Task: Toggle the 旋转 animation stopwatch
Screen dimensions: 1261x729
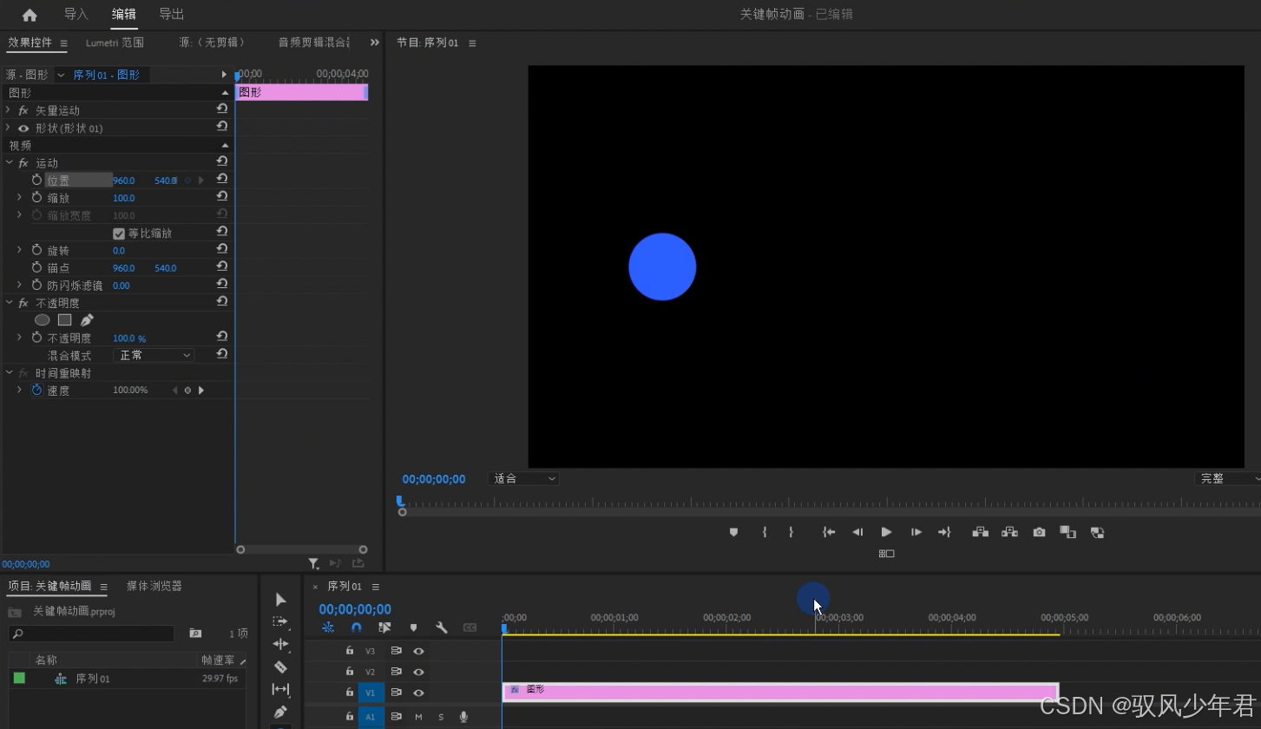Action: [x=36, y=250]
